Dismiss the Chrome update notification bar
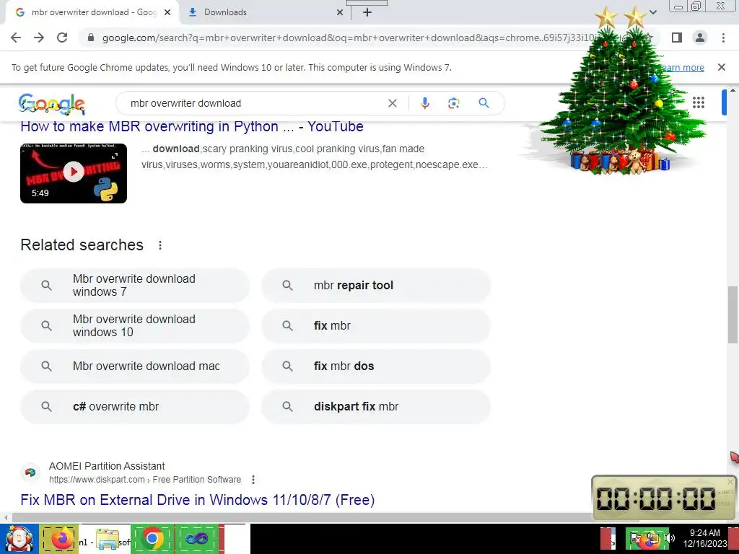739x554 pixels. click(721, 67)
